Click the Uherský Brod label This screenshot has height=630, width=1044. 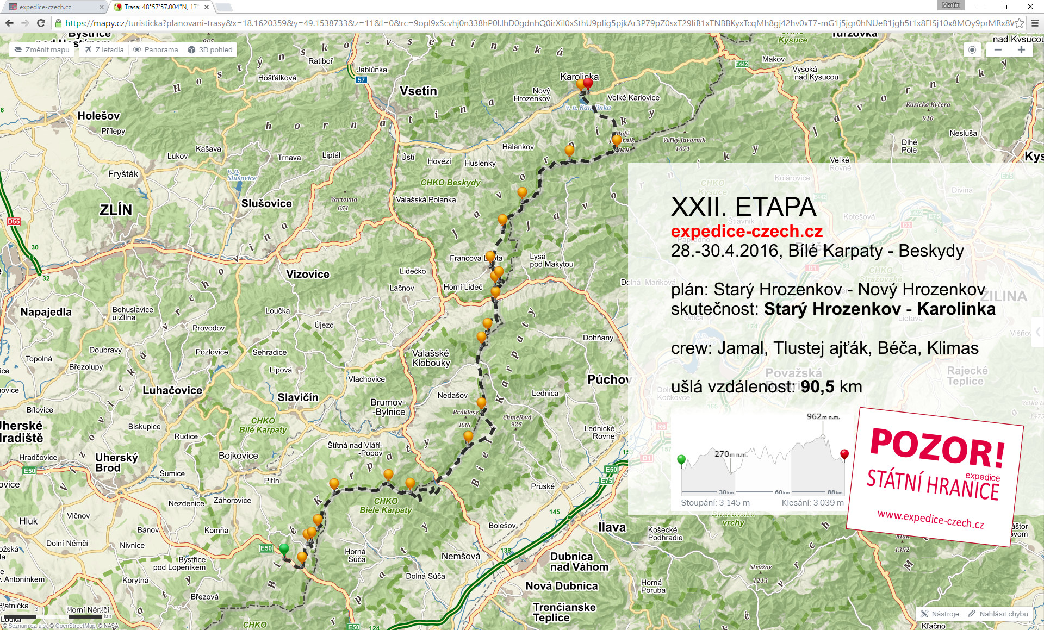116,463
